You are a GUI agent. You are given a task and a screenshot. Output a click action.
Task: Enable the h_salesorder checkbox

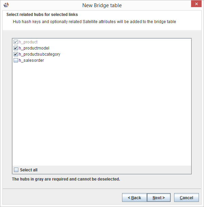coord(16,60)
